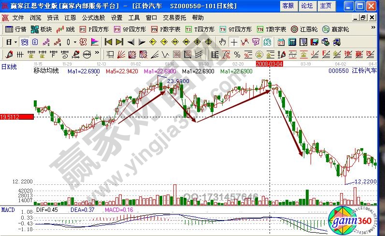Open the 江恩 menu
Screen dimensions: 385x236
click(x=70, y=17)
